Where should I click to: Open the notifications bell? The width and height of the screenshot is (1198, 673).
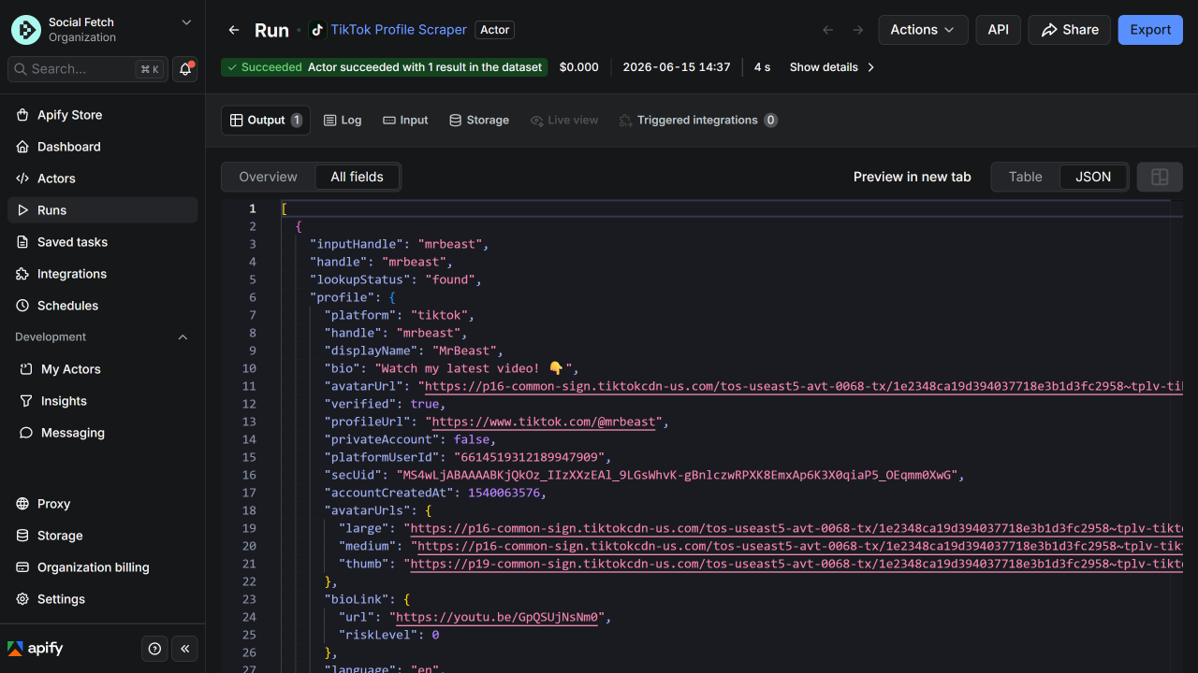tap(185, 69)
